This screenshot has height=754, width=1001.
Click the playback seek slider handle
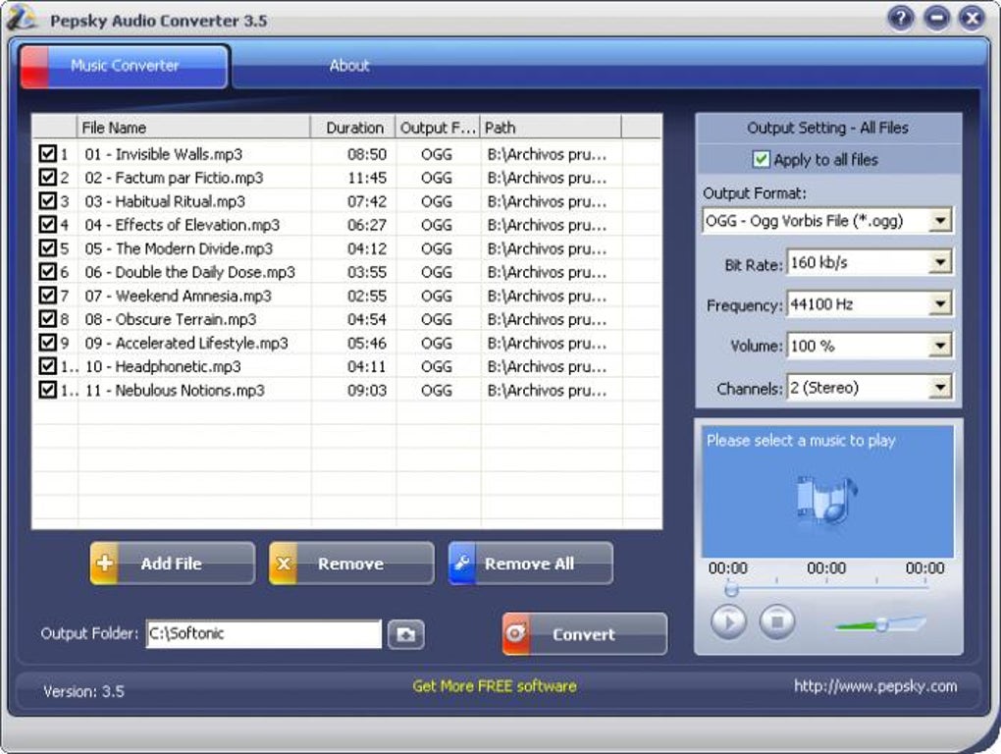point(731,589)
